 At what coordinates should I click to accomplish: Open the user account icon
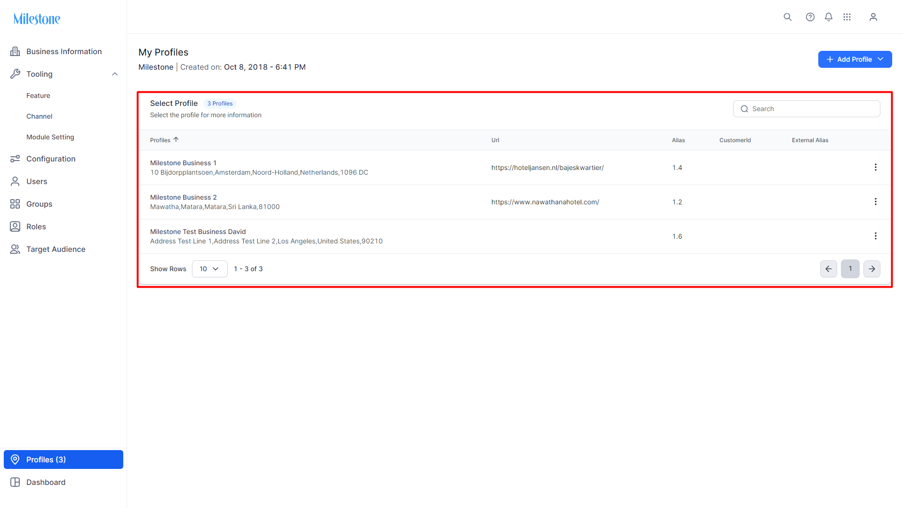pyautogui.click(x=873, y=17)
